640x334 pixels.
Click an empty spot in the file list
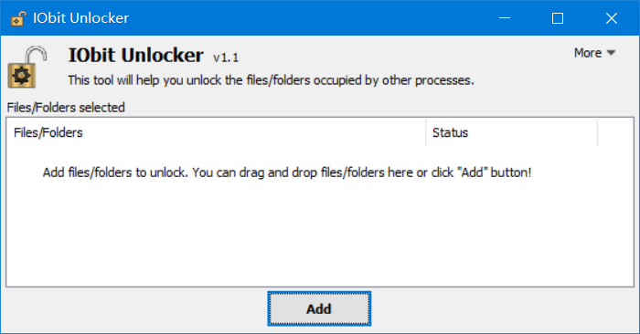coord(320,236)
